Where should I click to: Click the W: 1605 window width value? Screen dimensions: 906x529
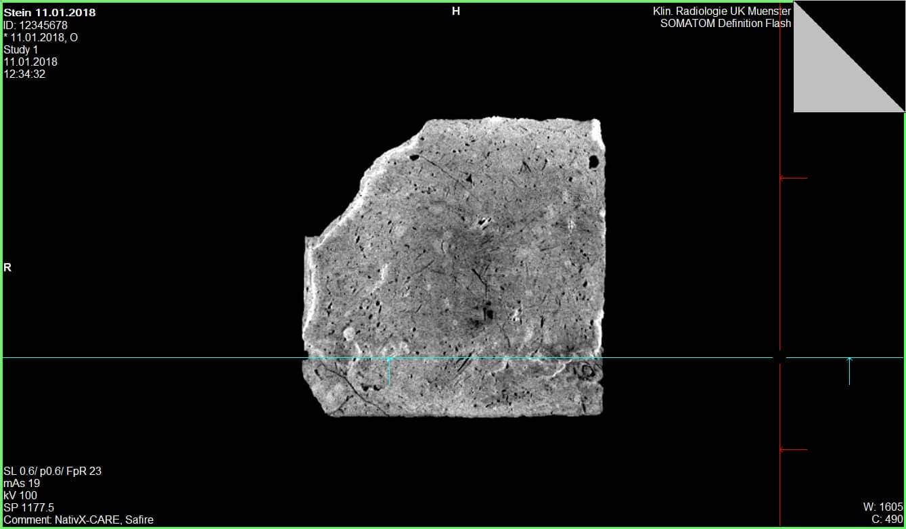point(883,507)
